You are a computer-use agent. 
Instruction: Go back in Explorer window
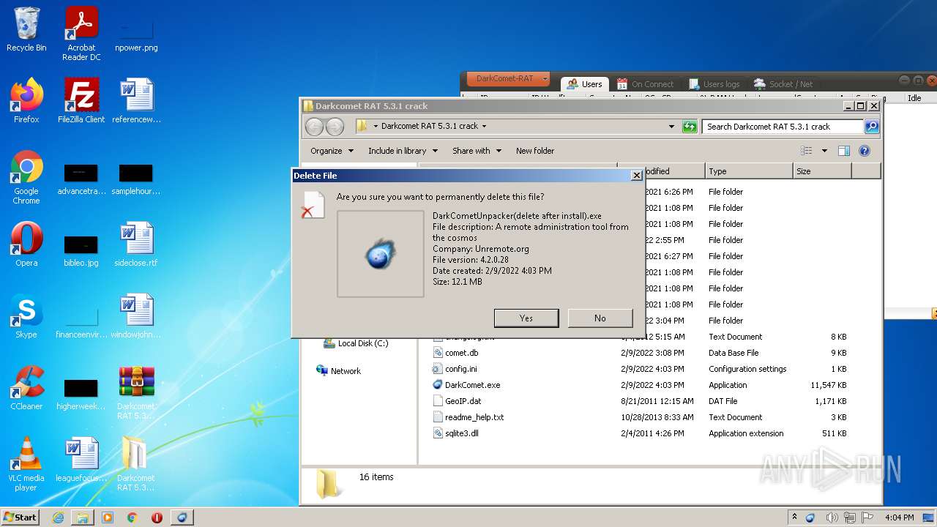[315, 127]
